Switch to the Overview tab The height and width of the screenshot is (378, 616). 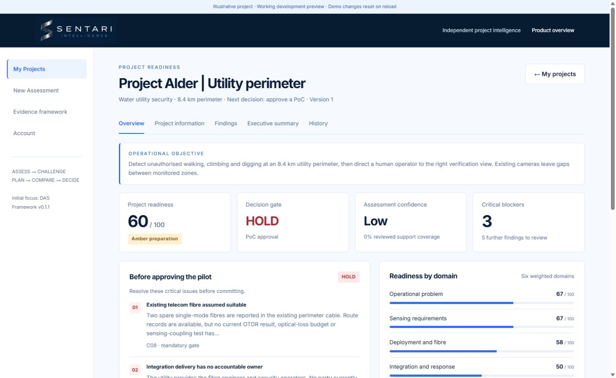[131, 124]
